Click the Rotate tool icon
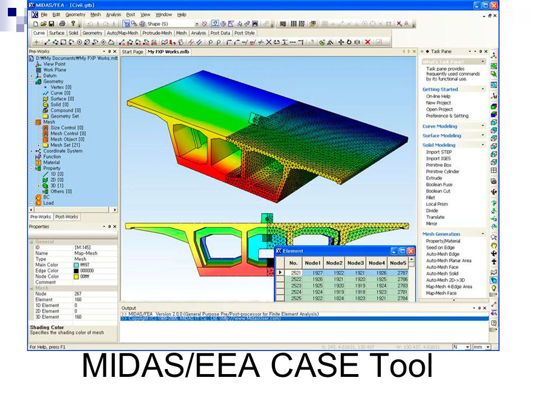Screen dimensions: 540x405 pos(349,42)
